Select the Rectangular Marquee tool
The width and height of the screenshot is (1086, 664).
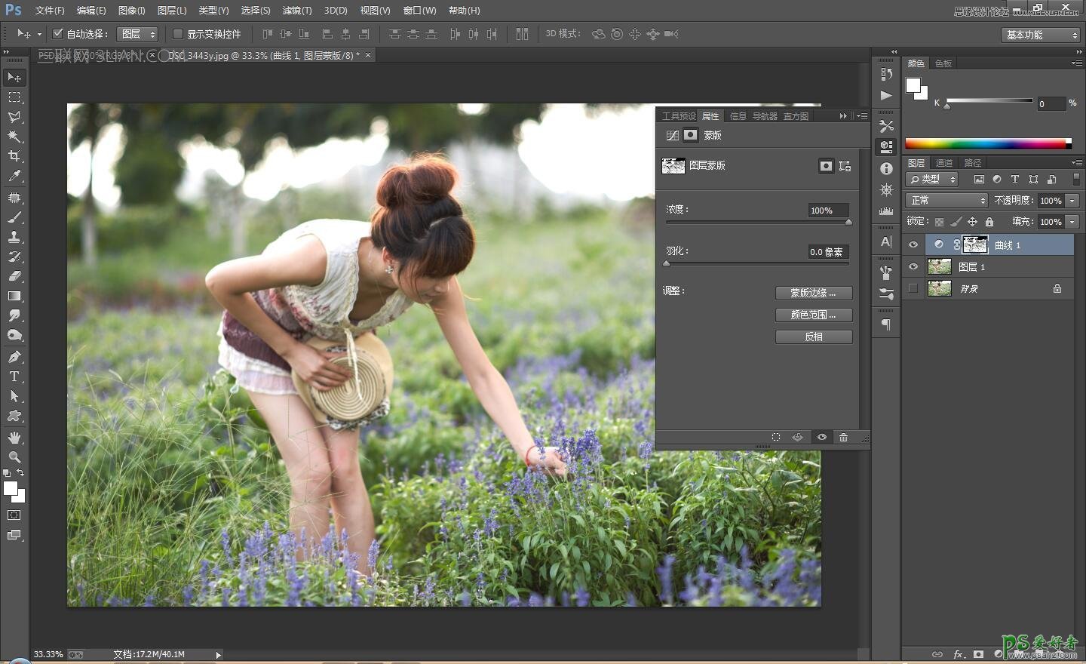coord(14,97)
